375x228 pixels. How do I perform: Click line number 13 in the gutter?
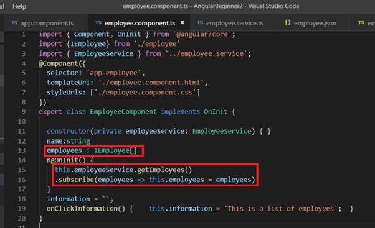click(x=22, y=150)
